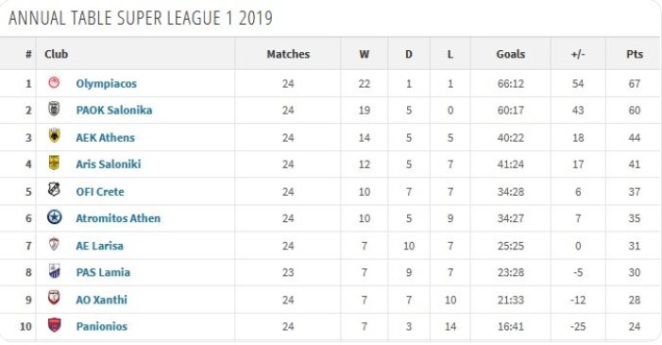662x345 pixels.
Task: Click the PAS Lamia striped crest
Action: click(x=54, y=271)
